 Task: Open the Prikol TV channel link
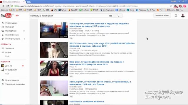click(x=73, y=67)
